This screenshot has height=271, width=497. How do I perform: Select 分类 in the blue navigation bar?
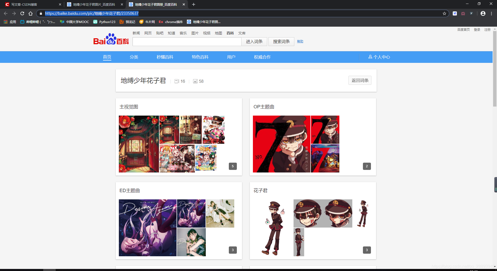pyautogui.click(x=134, y=57)
